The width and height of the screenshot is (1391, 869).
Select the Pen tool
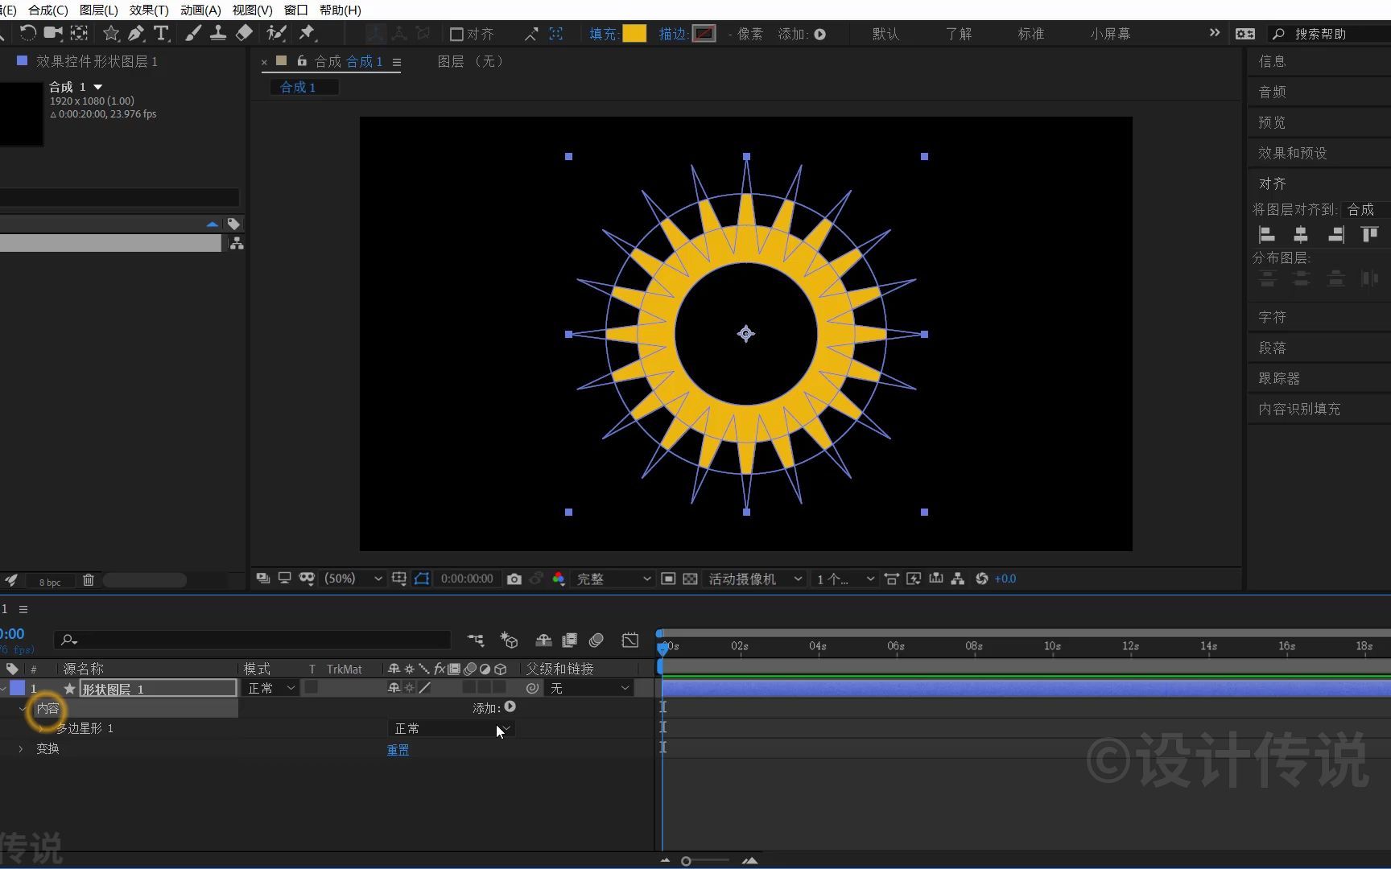pos(136,33)
